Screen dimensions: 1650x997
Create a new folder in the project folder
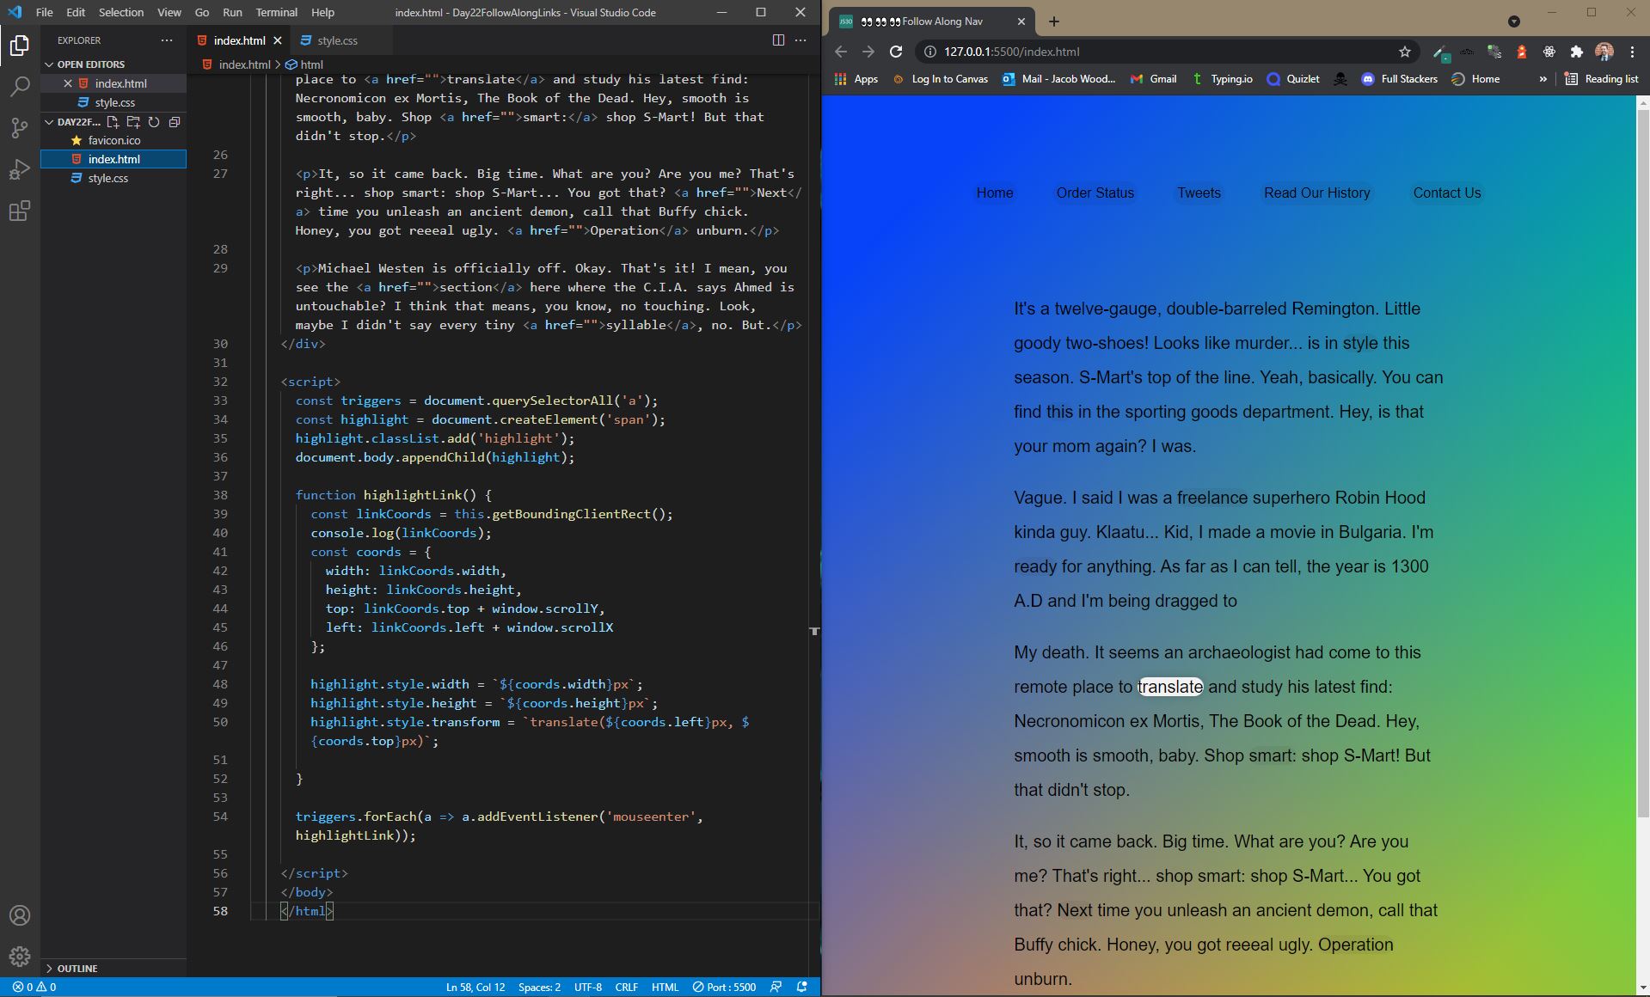(133, 122)
